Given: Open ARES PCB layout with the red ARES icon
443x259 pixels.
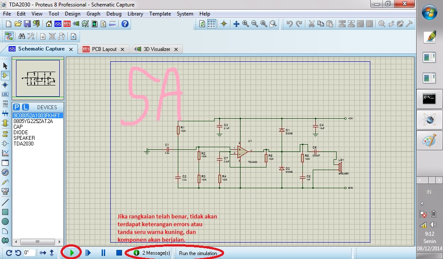Looking at the screenshot, I should coord(67,24).
